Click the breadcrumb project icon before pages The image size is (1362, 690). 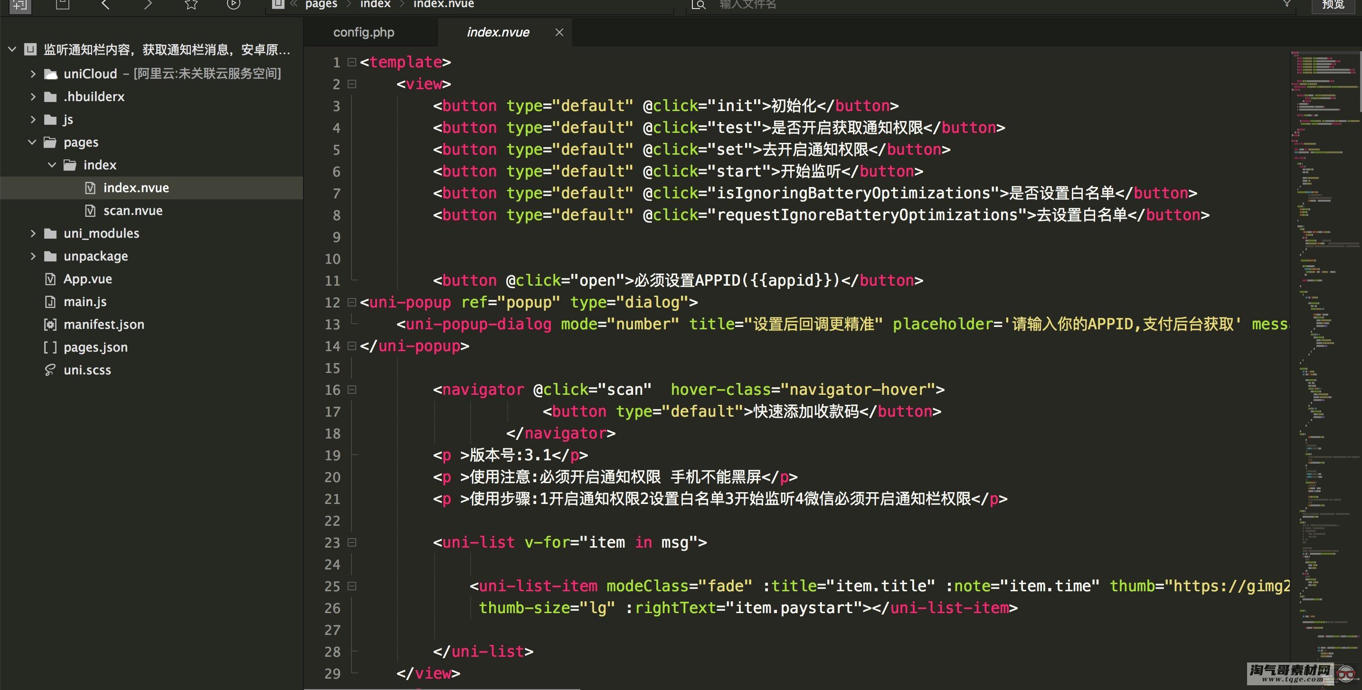278,4
